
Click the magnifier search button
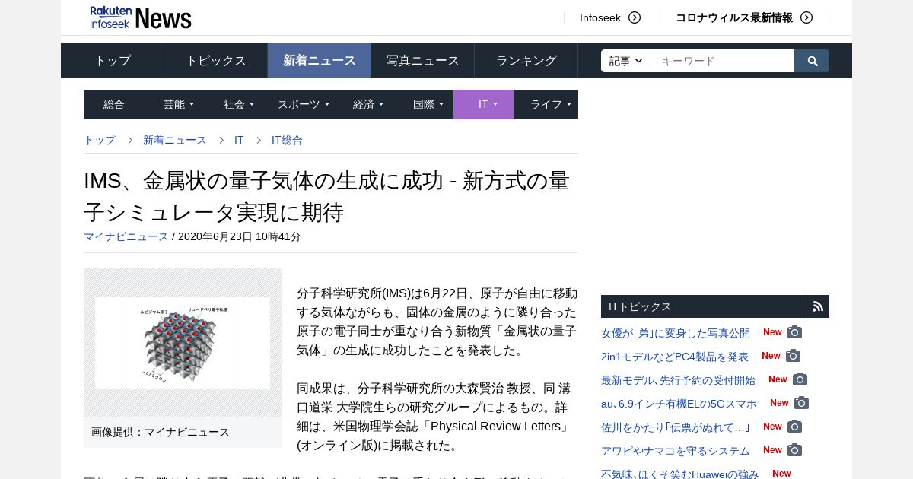coord(812,61)
